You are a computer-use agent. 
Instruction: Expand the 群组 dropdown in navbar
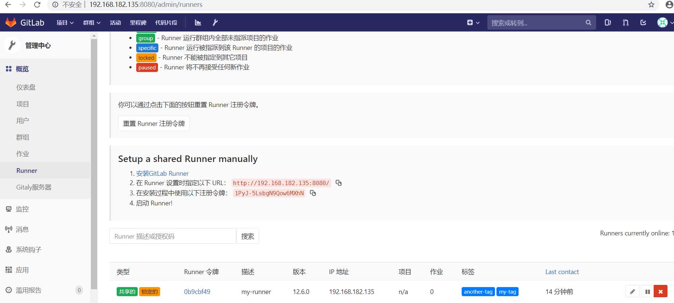click(x=92, y=22)
